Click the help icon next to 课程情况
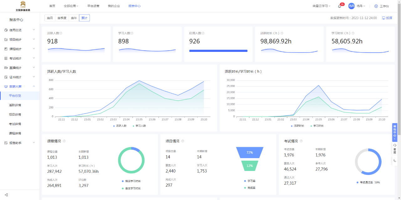Image resolution: width=401 pixels, height=200 pixels. pos(64,141)
